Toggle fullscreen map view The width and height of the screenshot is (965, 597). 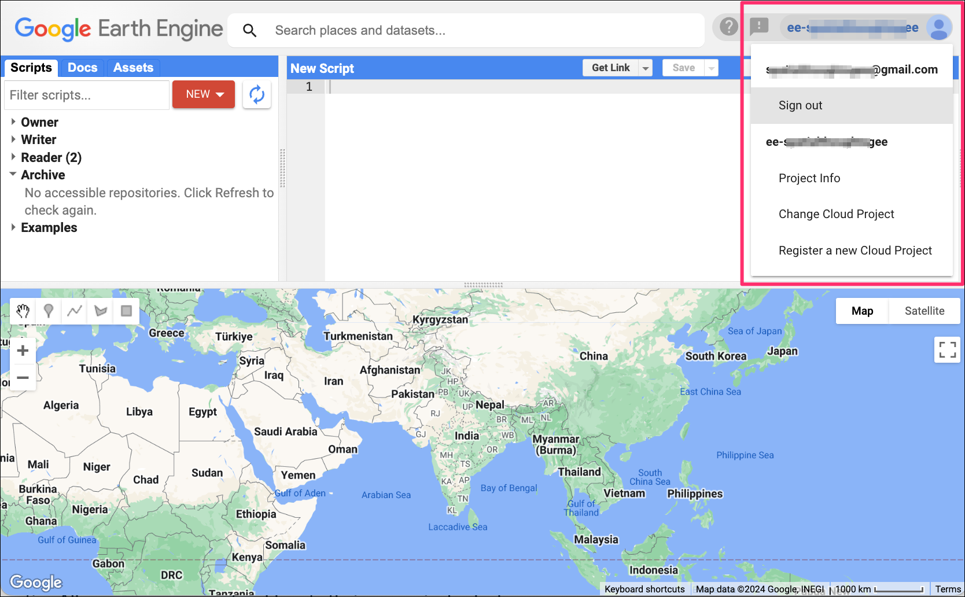tap(947, 349)
